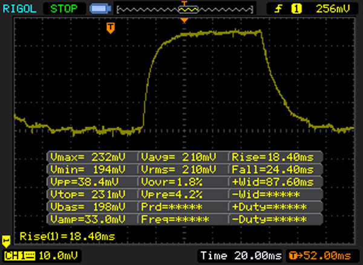Click the orange T trigger position marker
Image resolution: width=363 pixels, height=265 pixels.
point(111,28)
